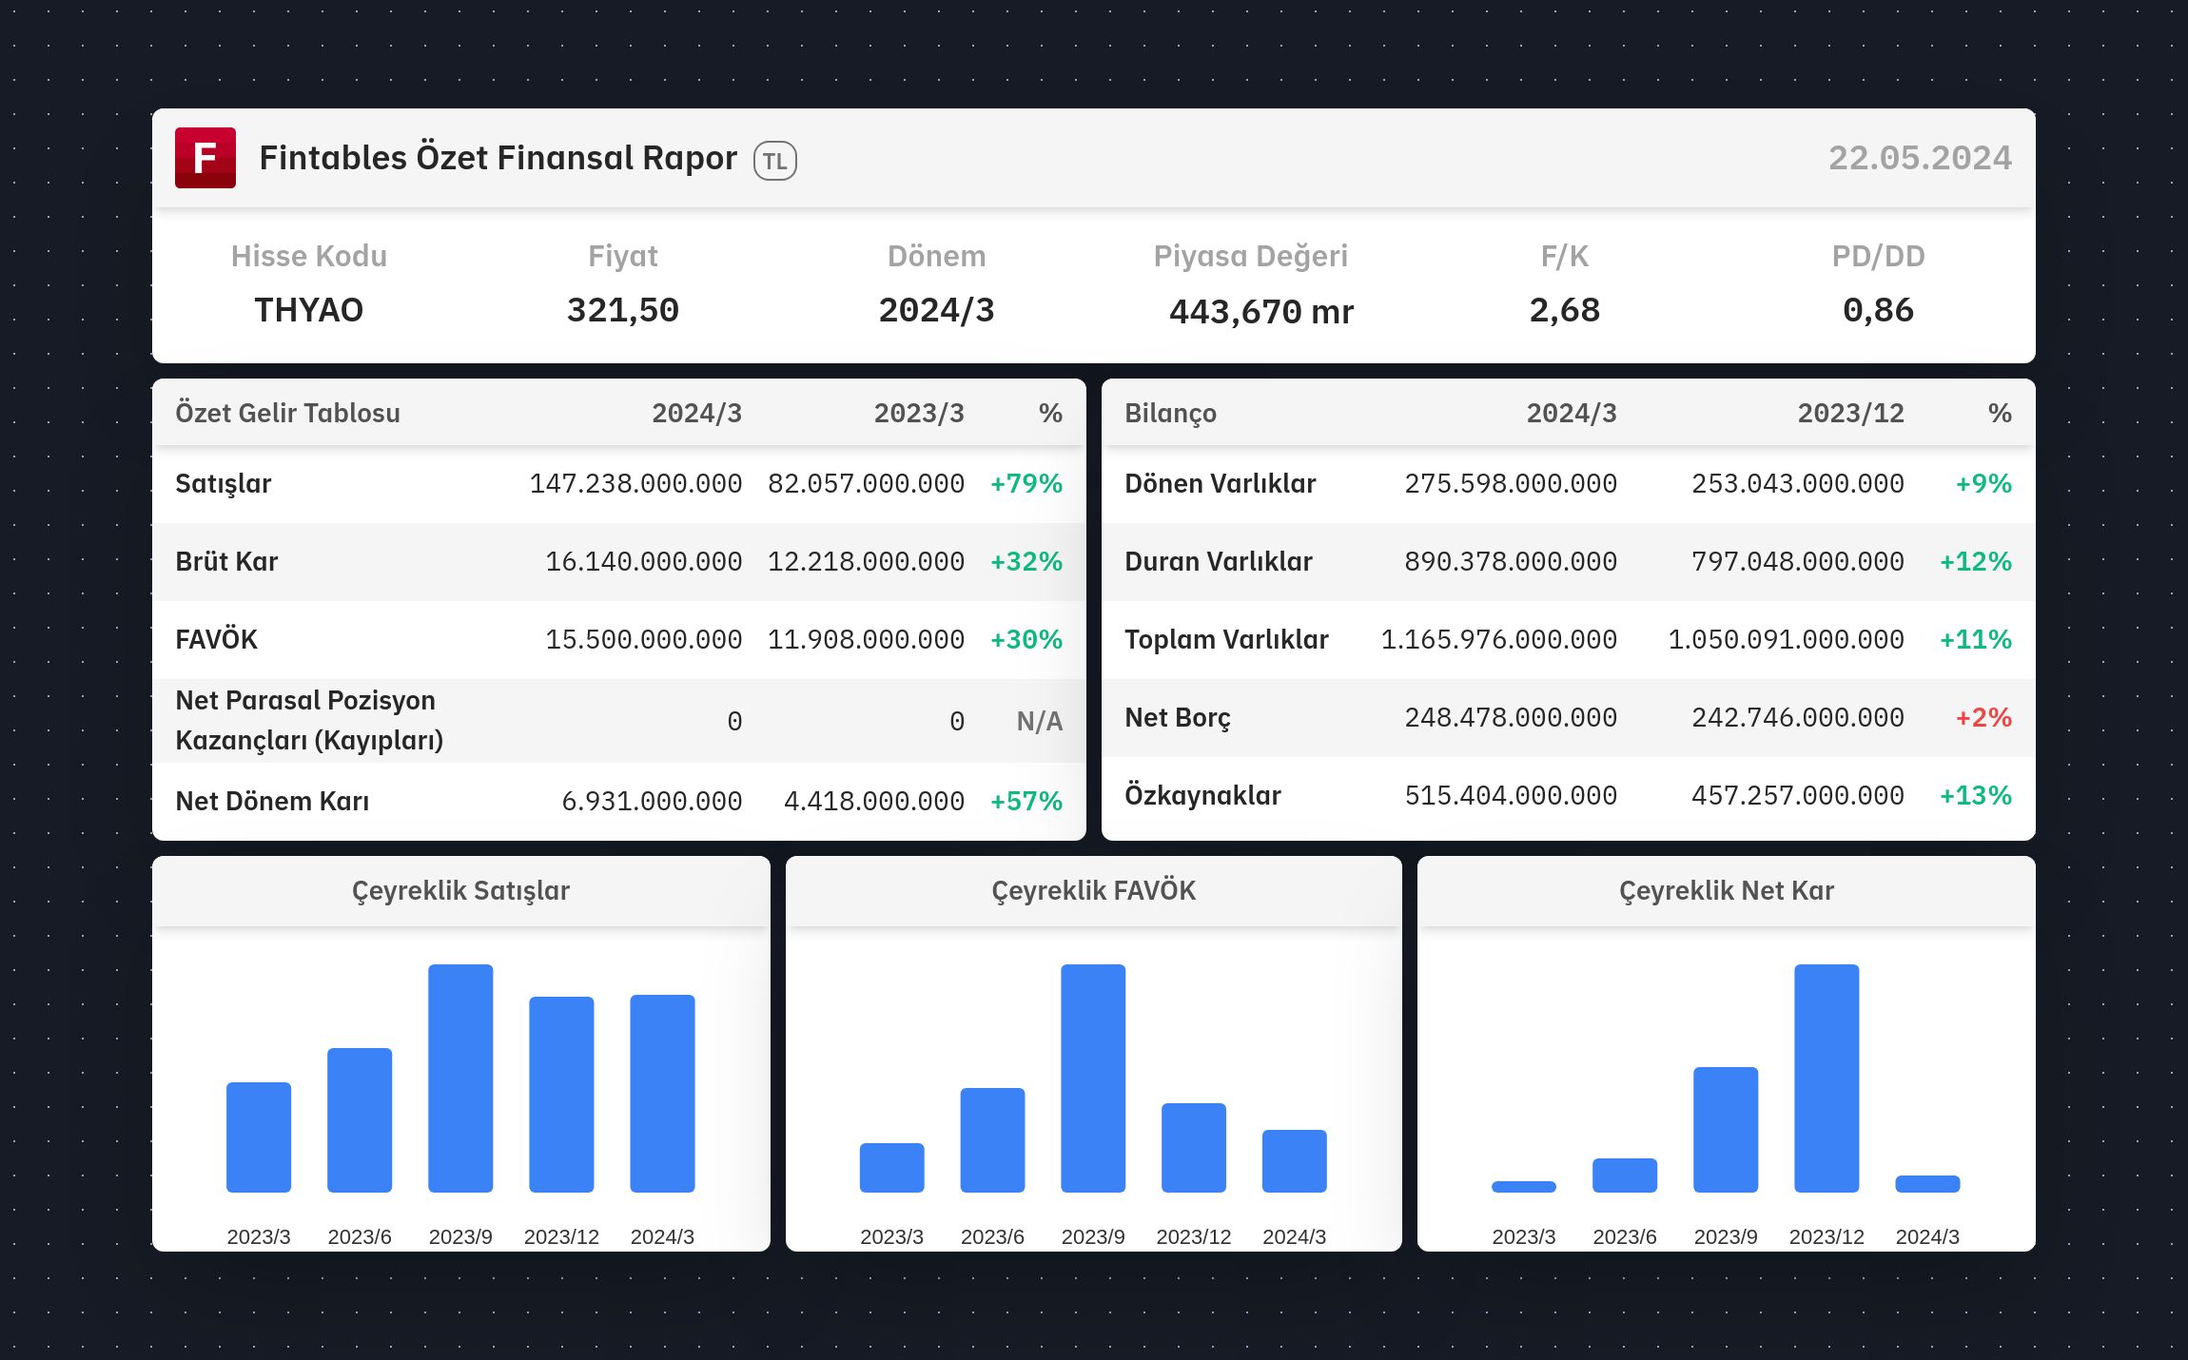Click the Özet Gelir Tablosu header

pyautogui.click(x=287, y=413)
